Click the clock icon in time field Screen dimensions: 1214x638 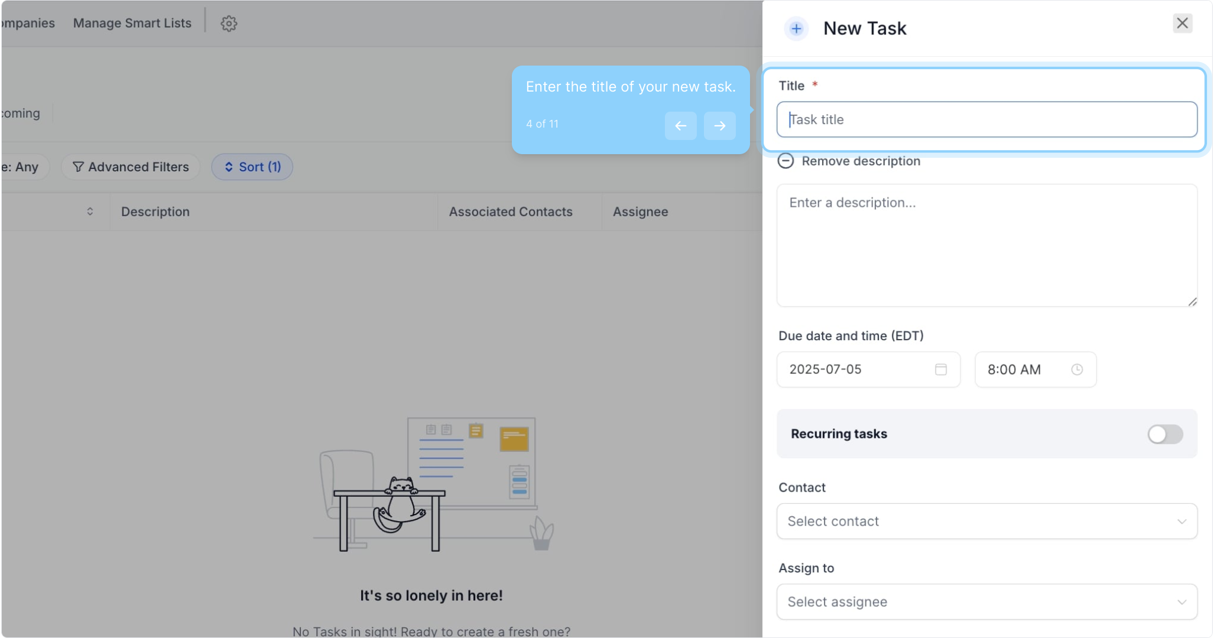point(1076,370)
